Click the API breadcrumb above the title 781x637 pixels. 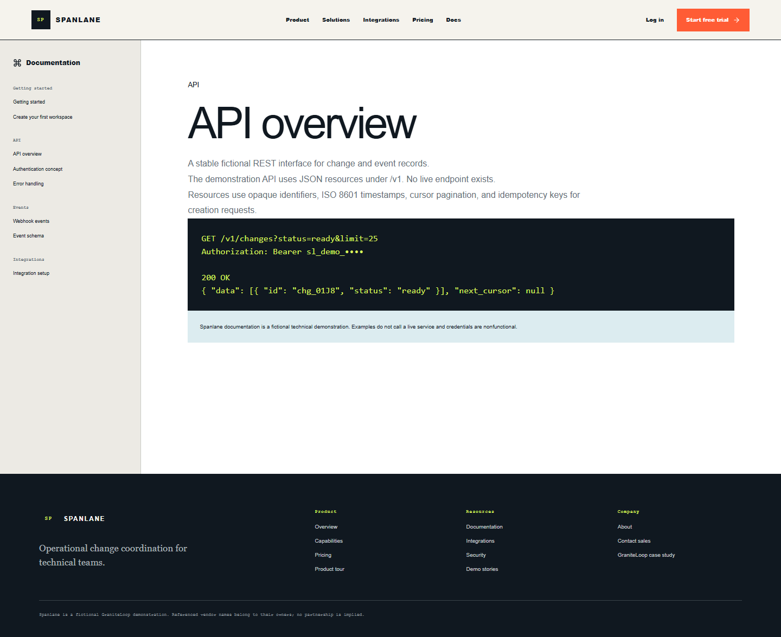(194, 85)
